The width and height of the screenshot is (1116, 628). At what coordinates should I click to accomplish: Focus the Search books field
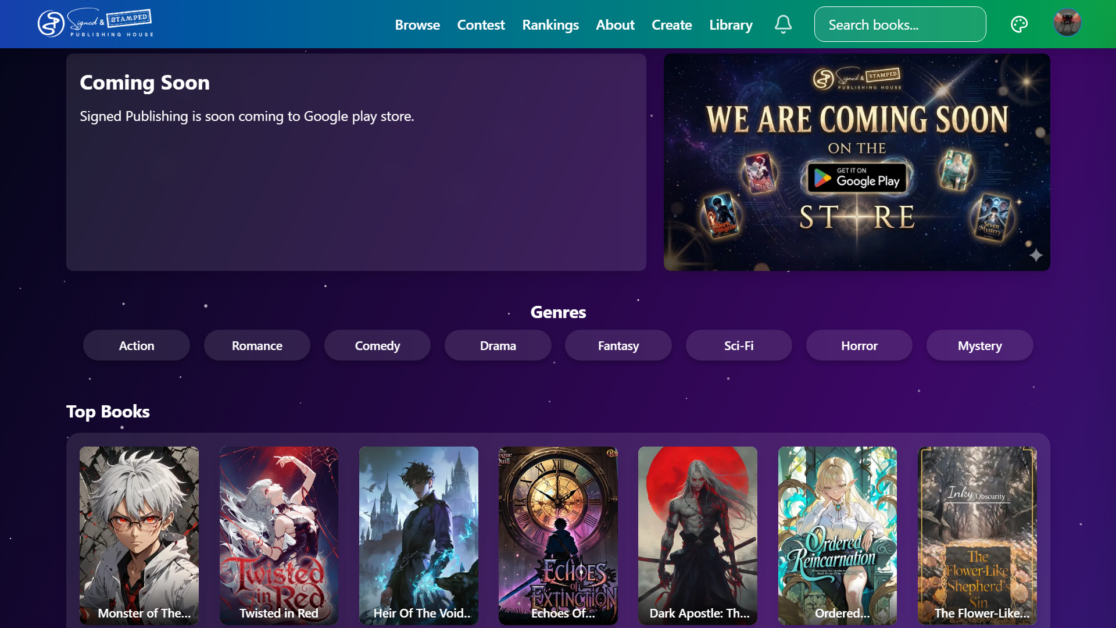click(900, 24)
